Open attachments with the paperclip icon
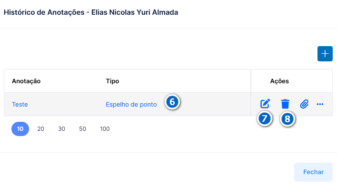 304,104
